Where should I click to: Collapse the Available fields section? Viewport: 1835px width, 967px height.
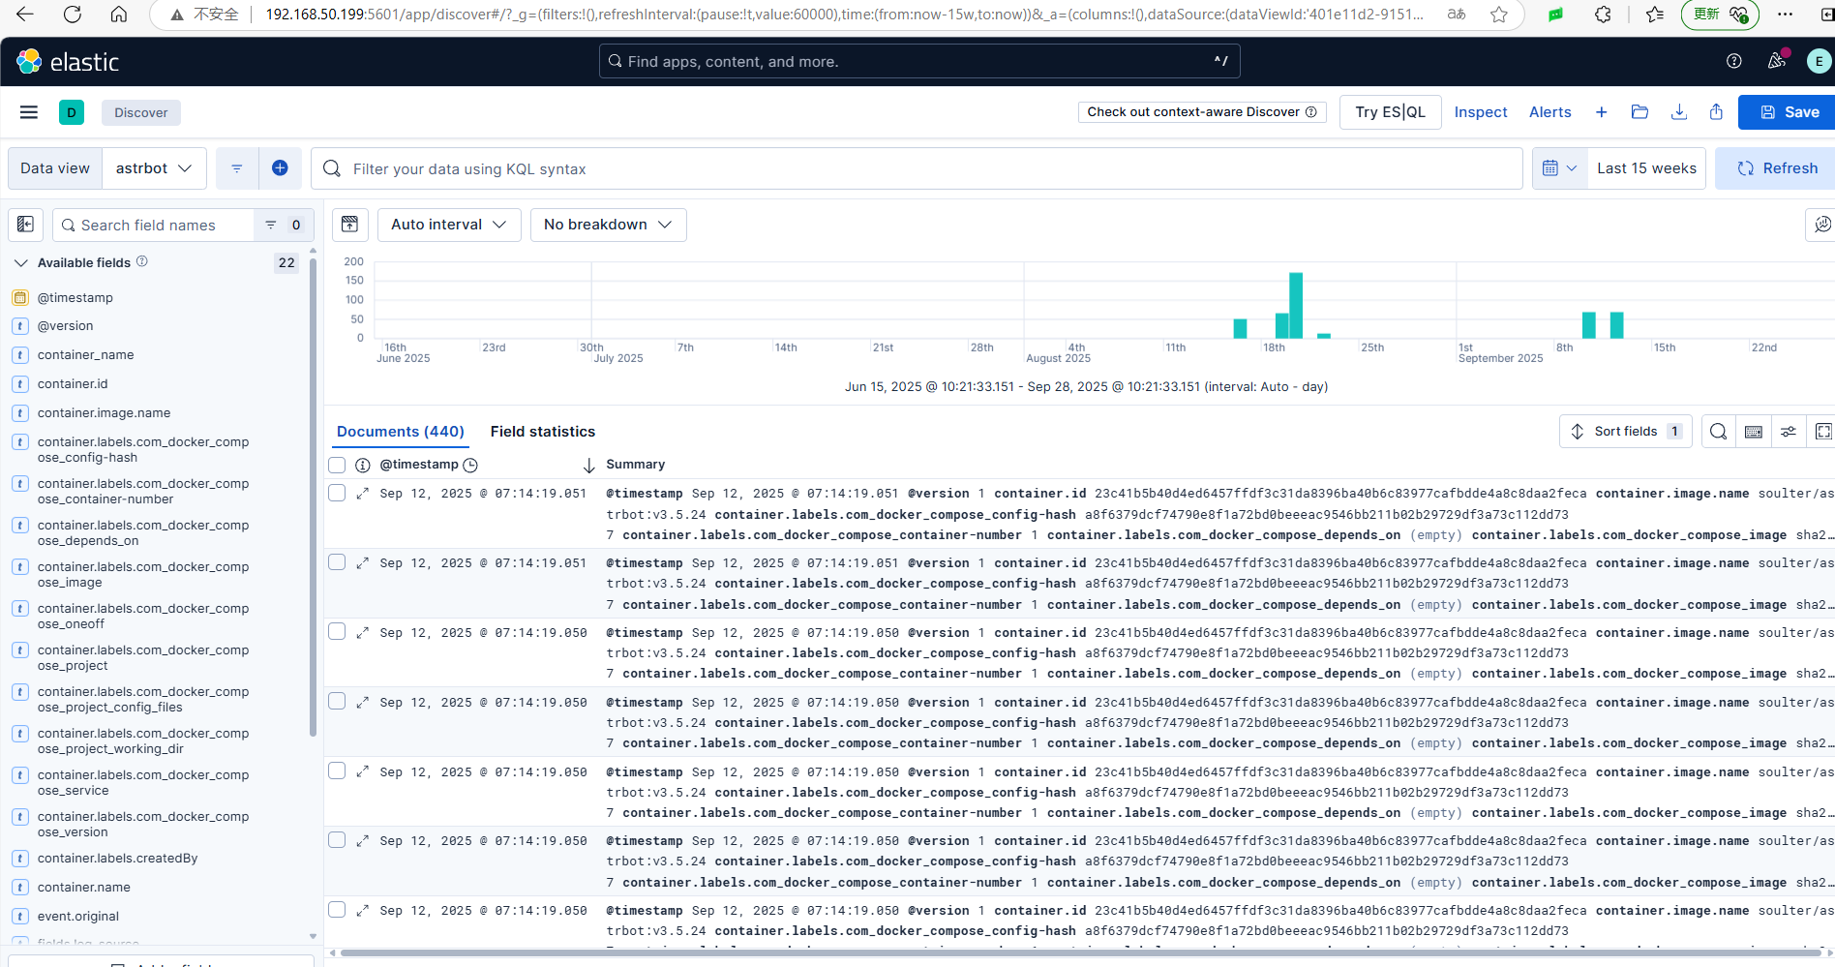21,262
